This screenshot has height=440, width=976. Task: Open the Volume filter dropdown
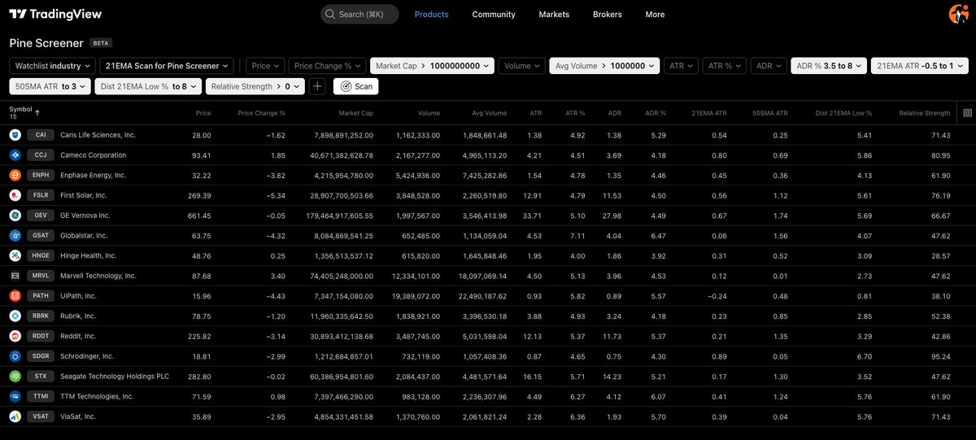(522, 66)
